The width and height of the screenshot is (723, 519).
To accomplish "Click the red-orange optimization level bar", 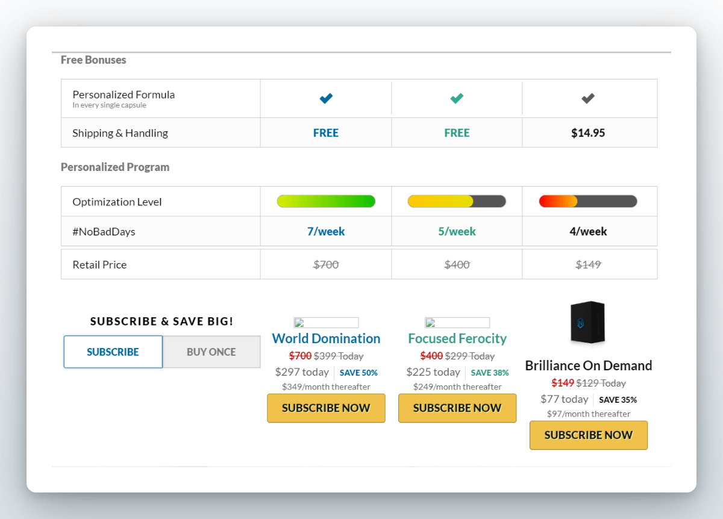I will 588,201.
